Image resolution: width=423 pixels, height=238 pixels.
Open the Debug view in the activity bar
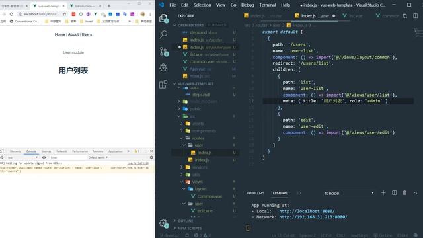(x=163, y=67)
